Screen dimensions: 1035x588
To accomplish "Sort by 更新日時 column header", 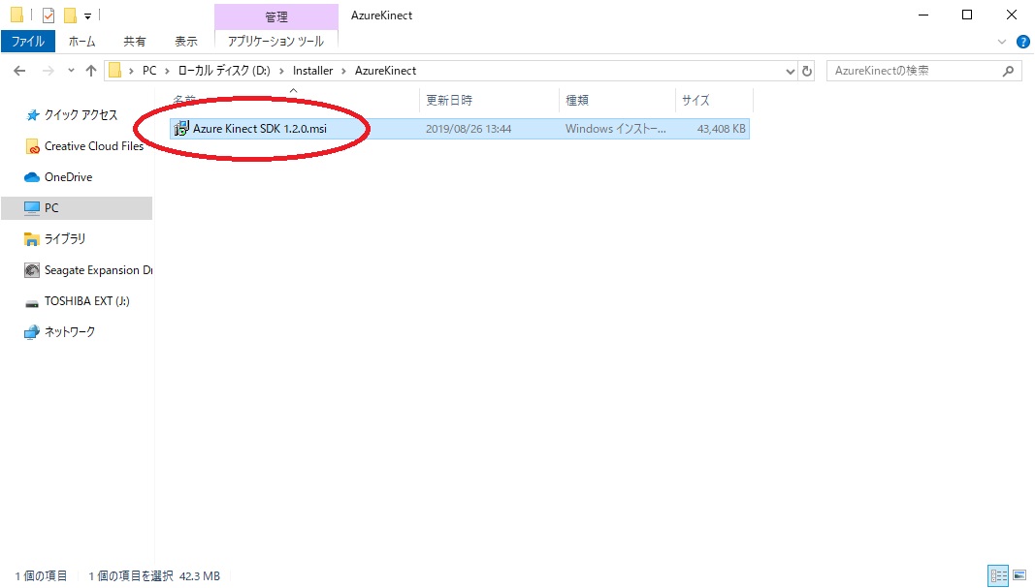I will pos(449,100).
